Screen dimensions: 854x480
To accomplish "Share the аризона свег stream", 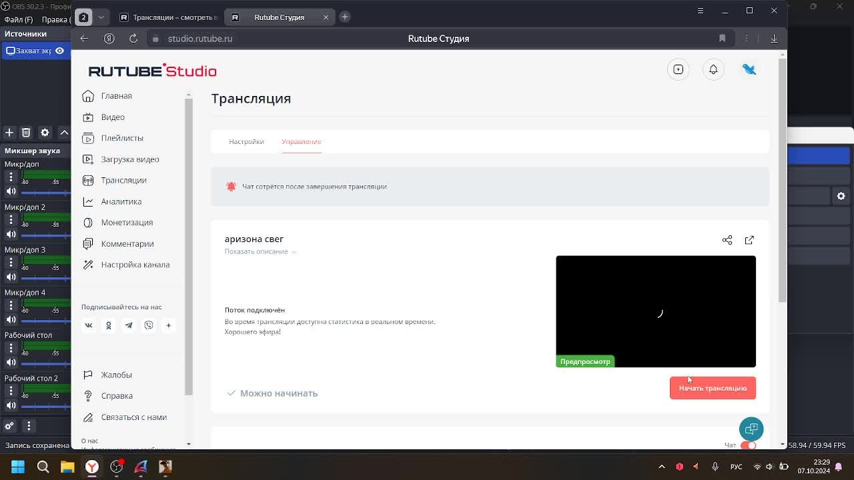I will (x=727, y=240).
